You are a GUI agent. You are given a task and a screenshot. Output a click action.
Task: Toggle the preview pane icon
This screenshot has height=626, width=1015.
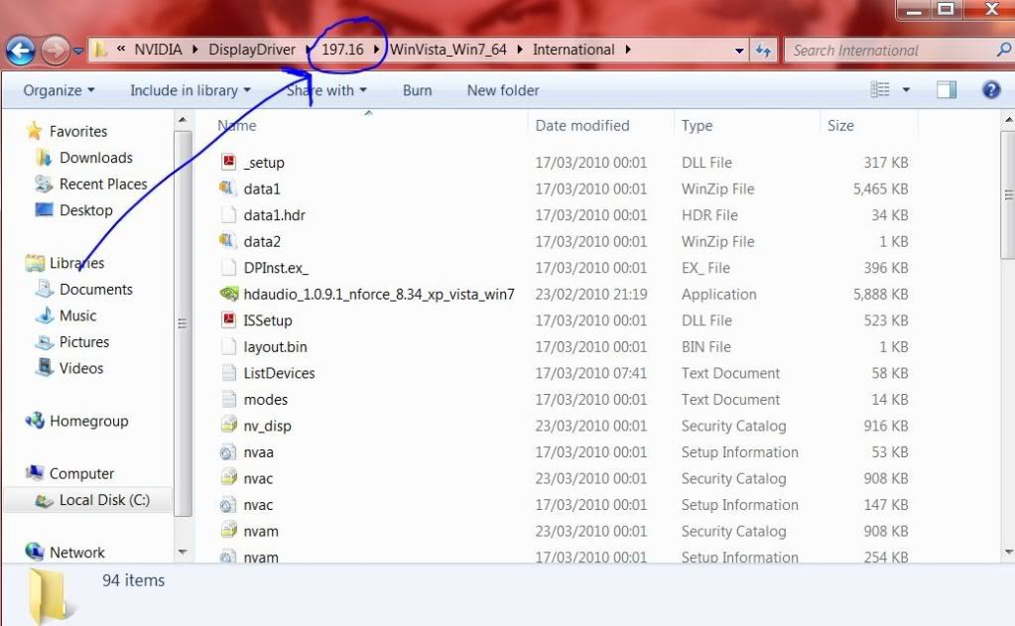(x=947, y=90)
